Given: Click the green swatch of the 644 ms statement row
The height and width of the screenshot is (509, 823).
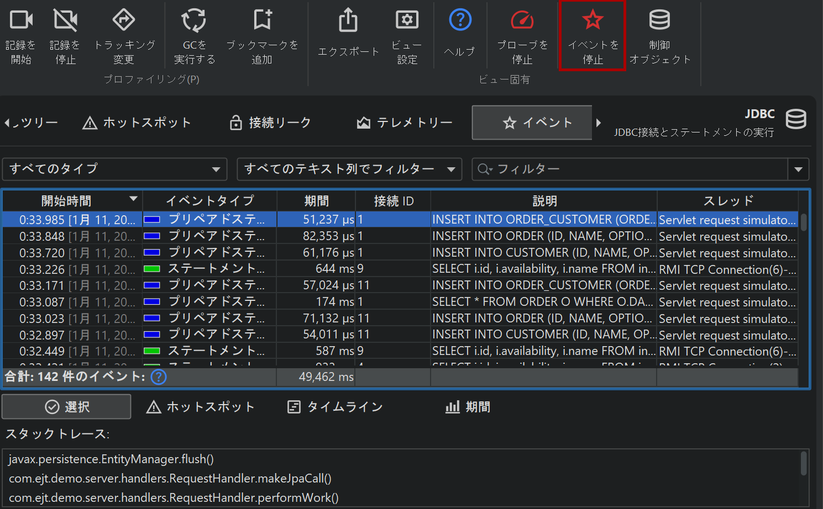Looking at the screenshot, I should pos(151,269).
